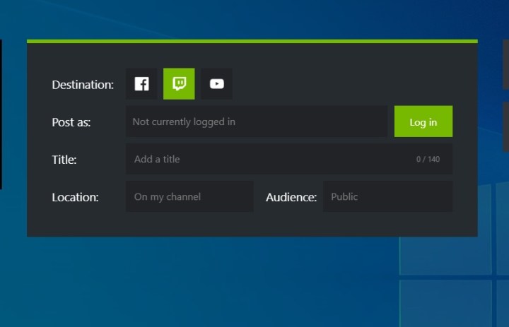
Task: Open the Location 'On my channel' dropdown
Action: click(x=189, y=196)
